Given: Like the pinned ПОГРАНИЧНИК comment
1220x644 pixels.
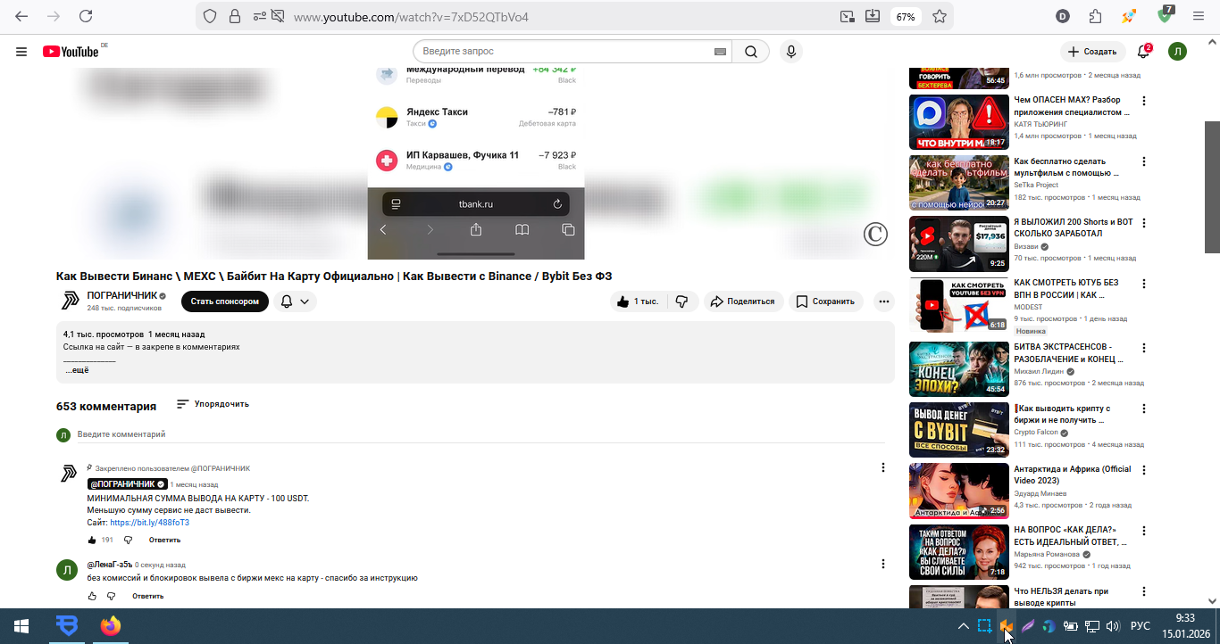Looking at the screenshot, I should point(92,540).
